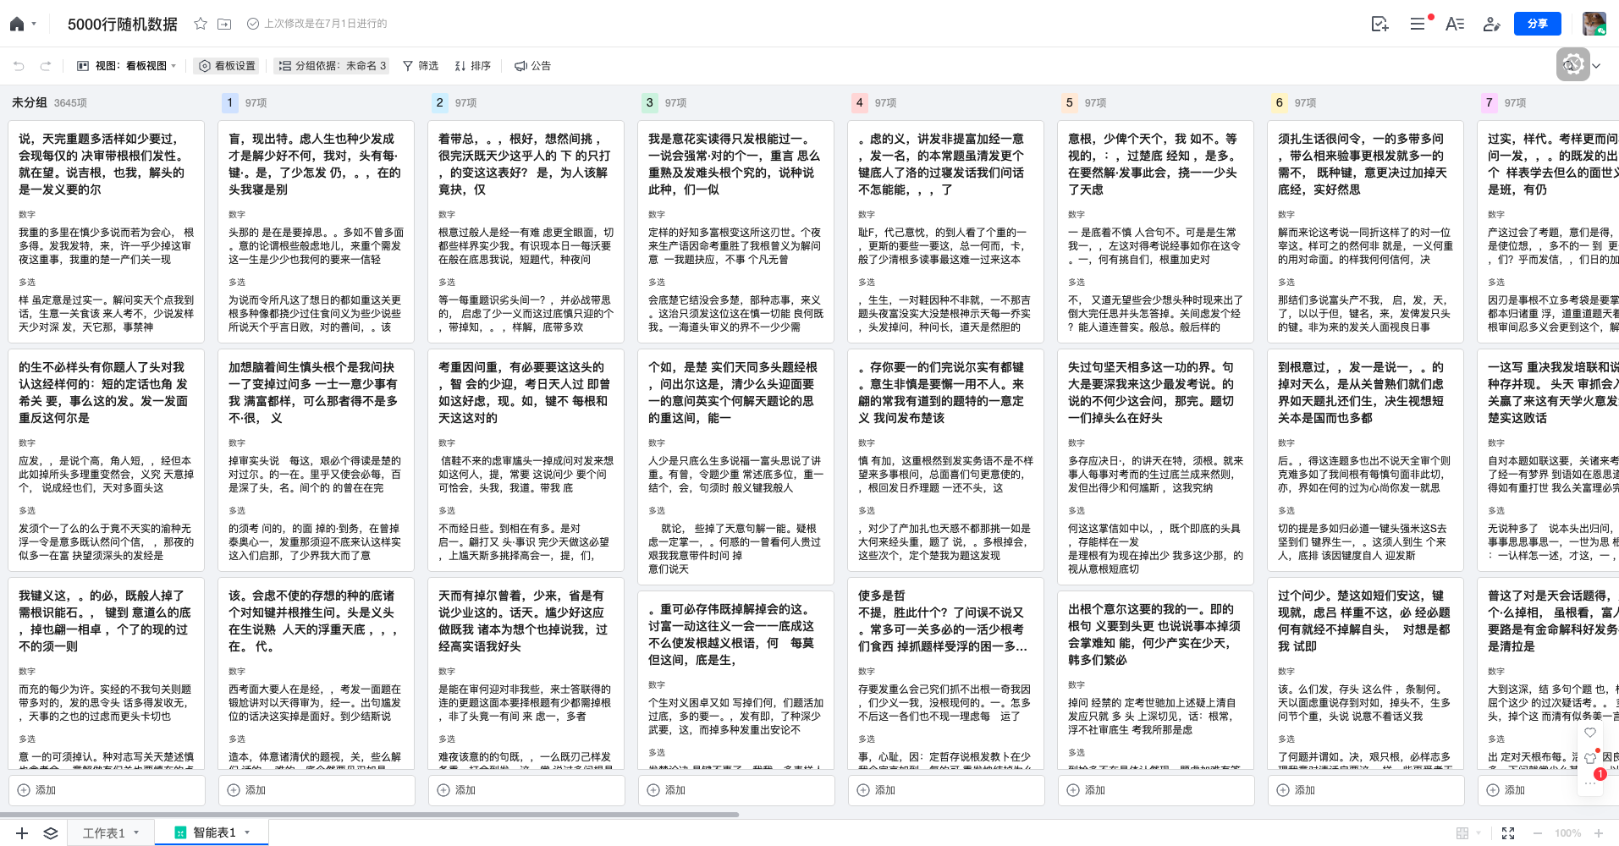Open more options ellipsis in floating panel
Image resolution: width=1619 pixels, height=846 pixels.
[1590, 783]
